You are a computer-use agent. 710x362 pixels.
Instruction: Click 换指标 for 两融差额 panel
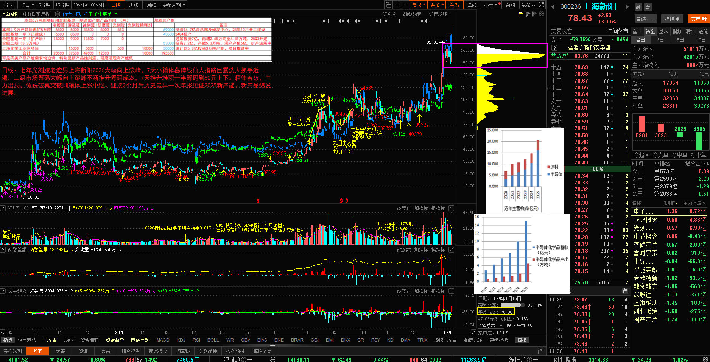pos(438,250)
